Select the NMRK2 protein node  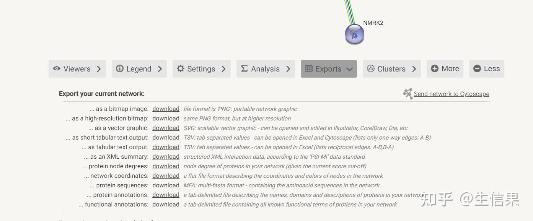354,34
